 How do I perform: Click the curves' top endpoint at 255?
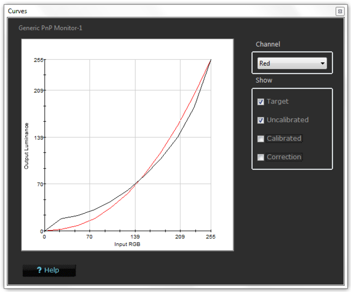[210, 60]
